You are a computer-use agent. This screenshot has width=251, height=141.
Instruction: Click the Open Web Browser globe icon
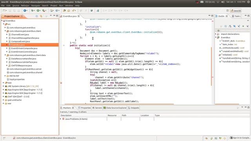coord(91,11)
